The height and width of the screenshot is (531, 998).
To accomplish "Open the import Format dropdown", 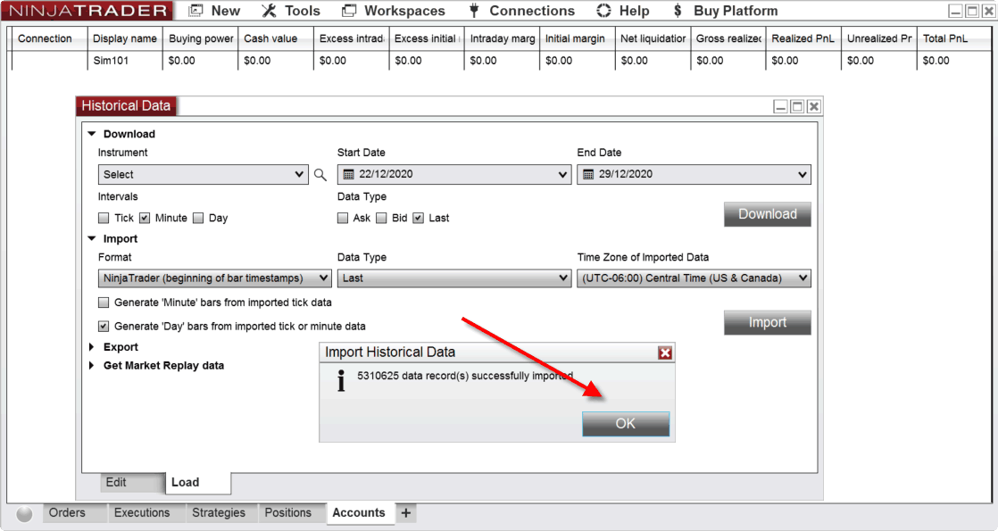I will 214,278.
